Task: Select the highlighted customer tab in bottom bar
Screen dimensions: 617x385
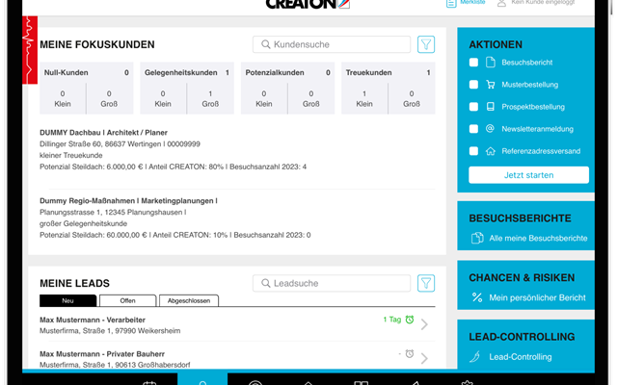Action: click(x=202, y=379)
